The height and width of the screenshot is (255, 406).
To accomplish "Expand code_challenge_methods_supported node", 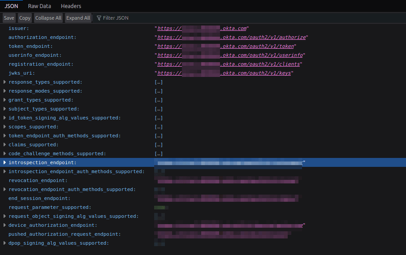I will coord(4,154).
